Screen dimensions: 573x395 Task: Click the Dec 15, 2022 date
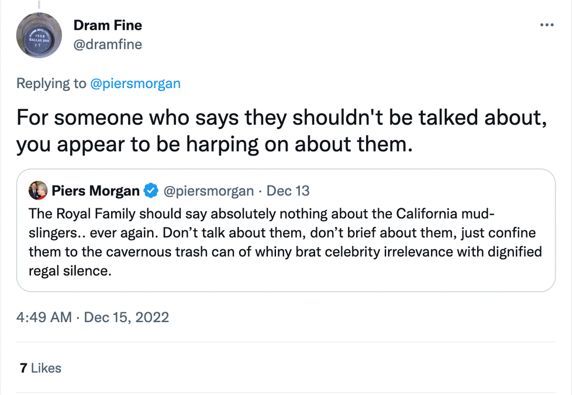(x=126, y=317)
